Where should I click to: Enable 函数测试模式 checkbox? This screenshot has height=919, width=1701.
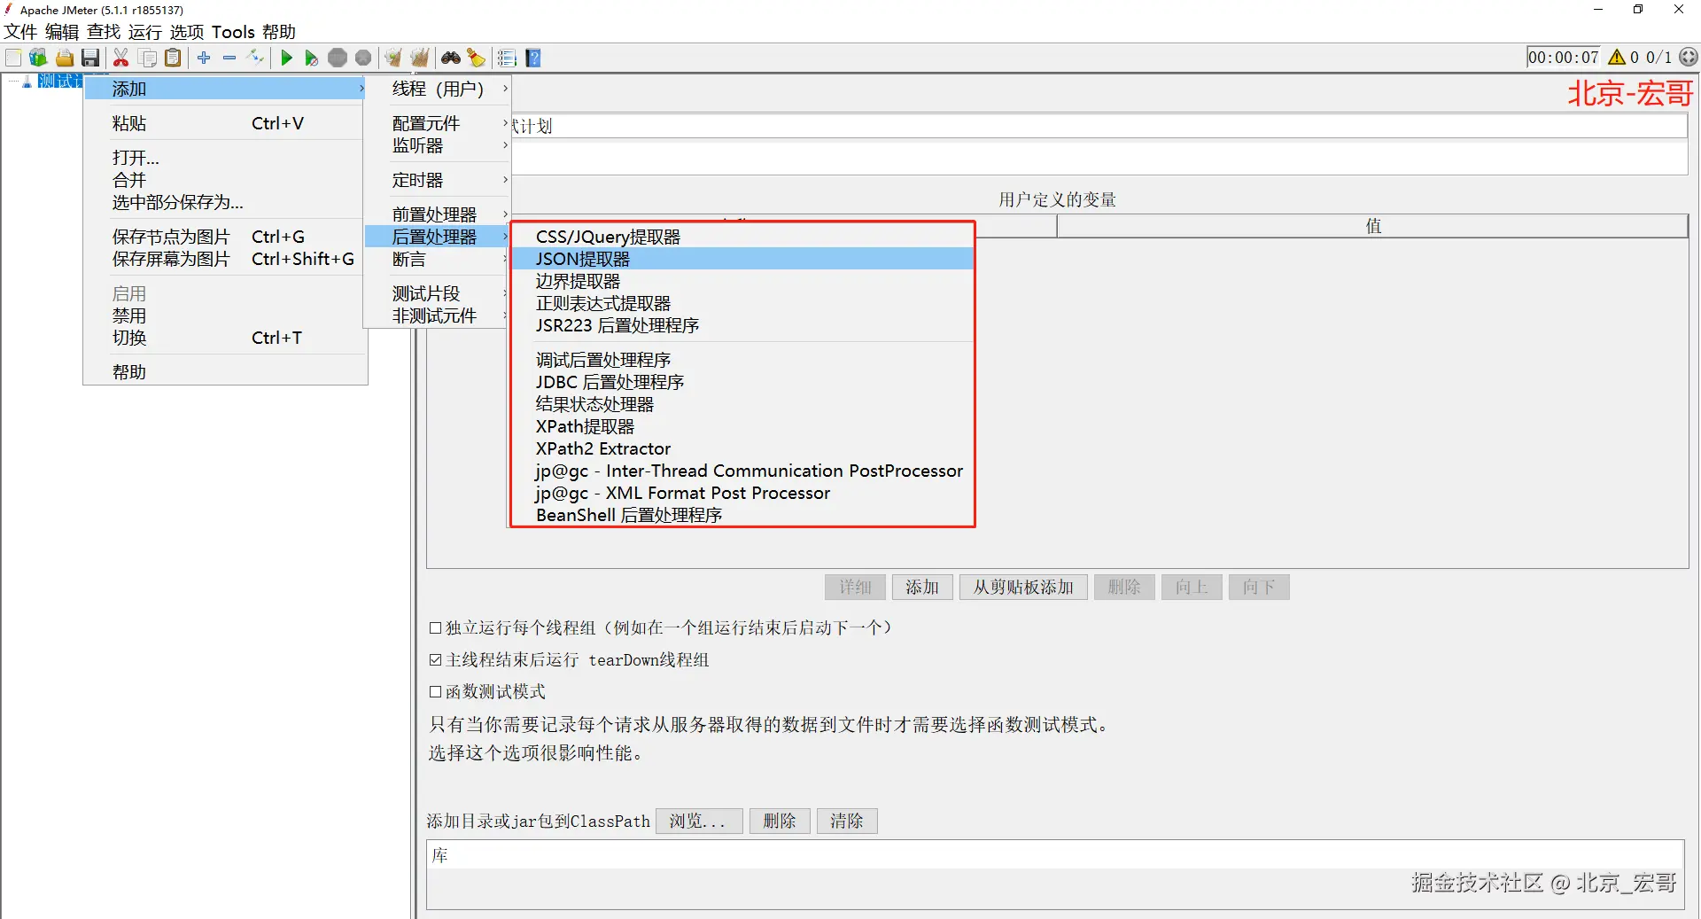(435, 692)
